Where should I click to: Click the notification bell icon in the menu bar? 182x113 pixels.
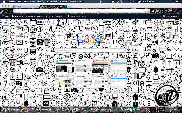101,1
